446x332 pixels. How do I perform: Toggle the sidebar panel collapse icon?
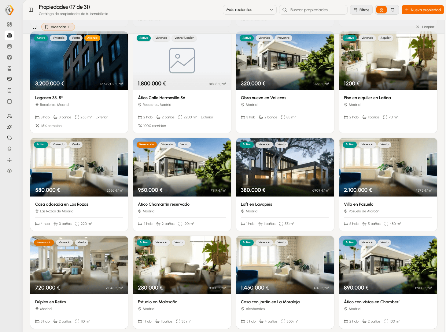pyautogui.click(x=31, y=10)
